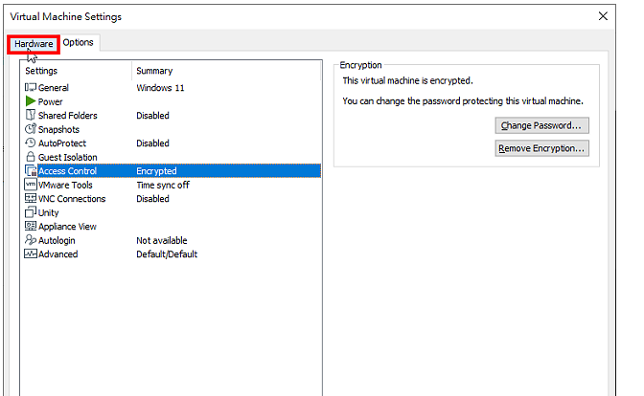This screenshot has height=396, width=644.
Task: Click the Remove Encryption button
Action: (541, 148)
